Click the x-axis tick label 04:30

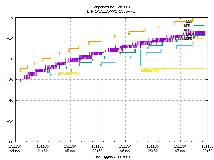(x=42, y=151)
